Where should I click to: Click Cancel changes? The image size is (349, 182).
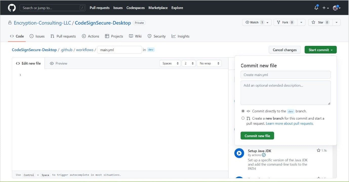pyautogui.click(x=285, y=50)
